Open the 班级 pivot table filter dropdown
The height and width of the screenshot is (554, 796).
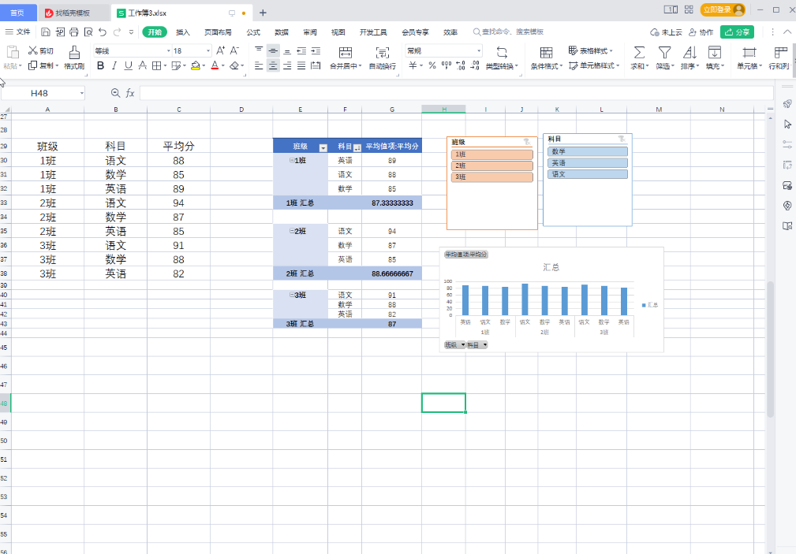[x=323, y=147]
